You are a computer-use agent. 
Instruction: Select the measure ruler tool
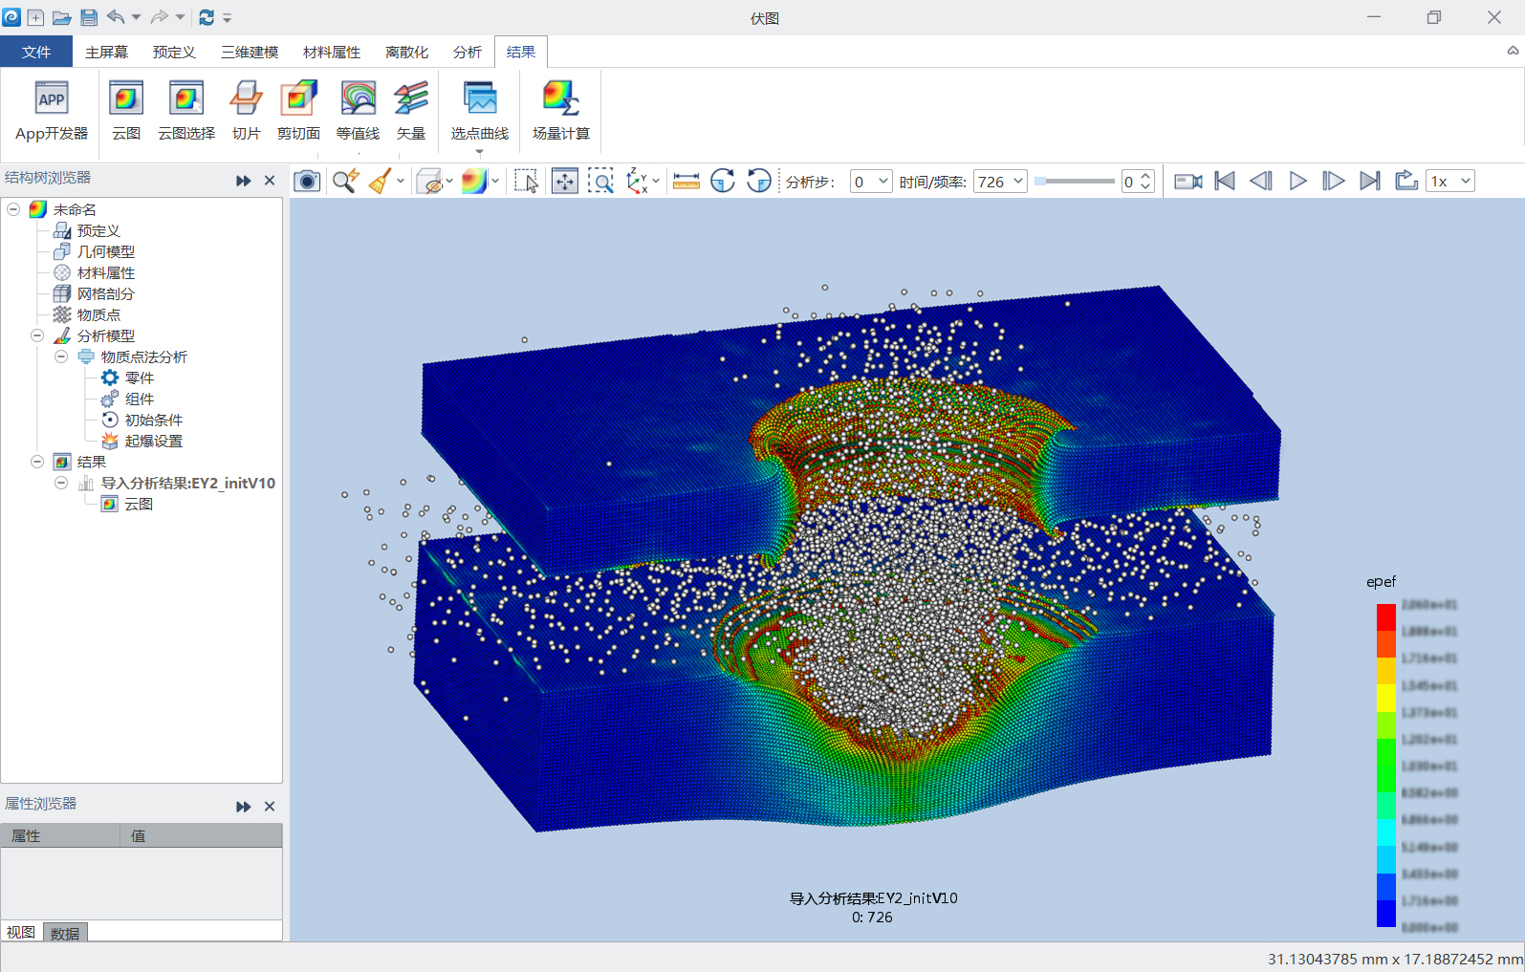coord(686,181)
